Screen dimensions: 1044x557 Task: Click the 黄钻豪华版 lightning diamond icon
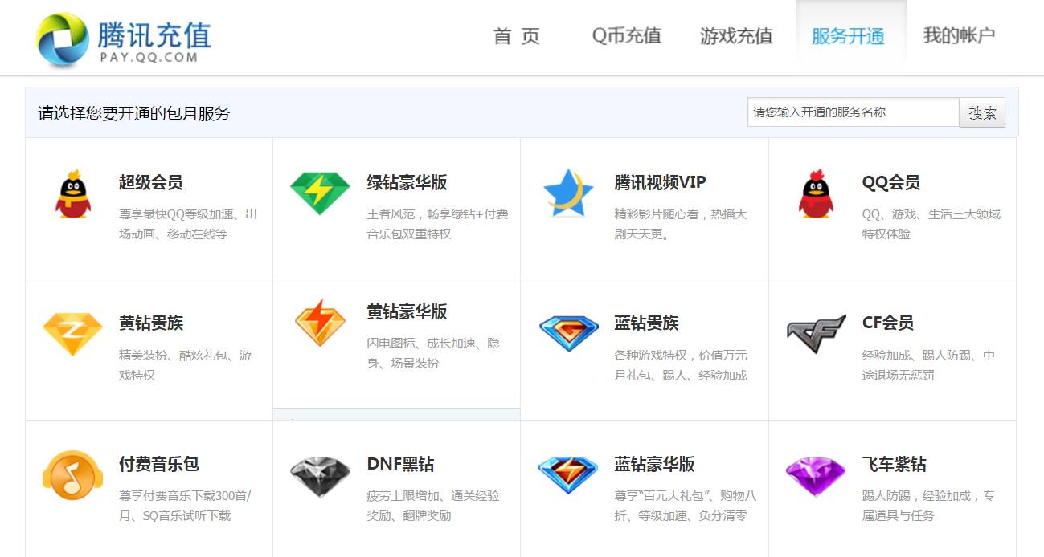coord(320,323)
